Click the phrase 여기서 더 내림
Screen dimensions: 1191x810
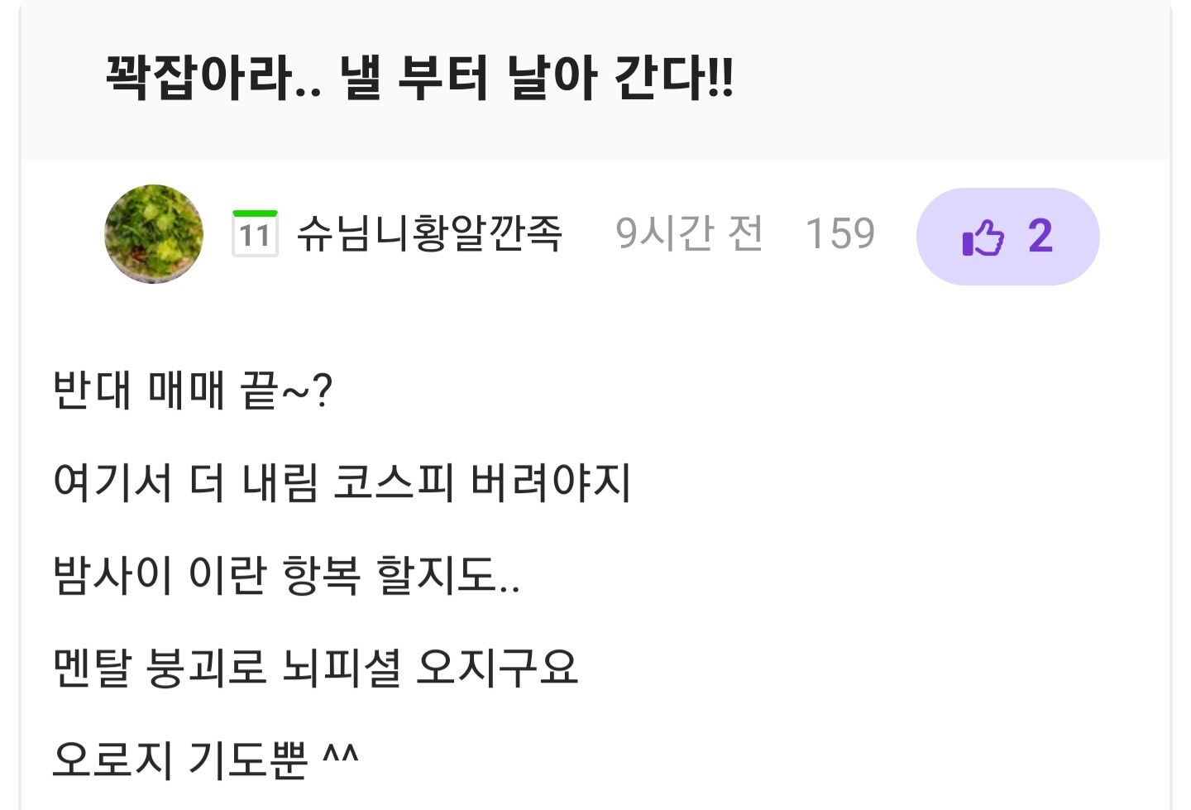[x=185, y=482]
